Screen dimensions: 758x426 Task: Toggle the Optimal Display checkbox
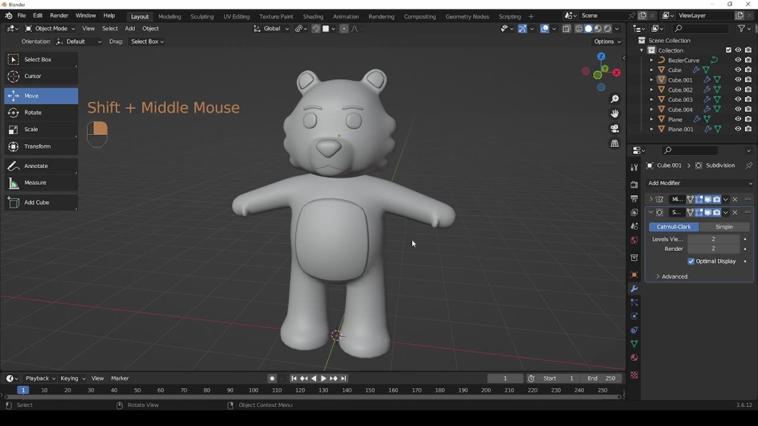pos(691,261)
